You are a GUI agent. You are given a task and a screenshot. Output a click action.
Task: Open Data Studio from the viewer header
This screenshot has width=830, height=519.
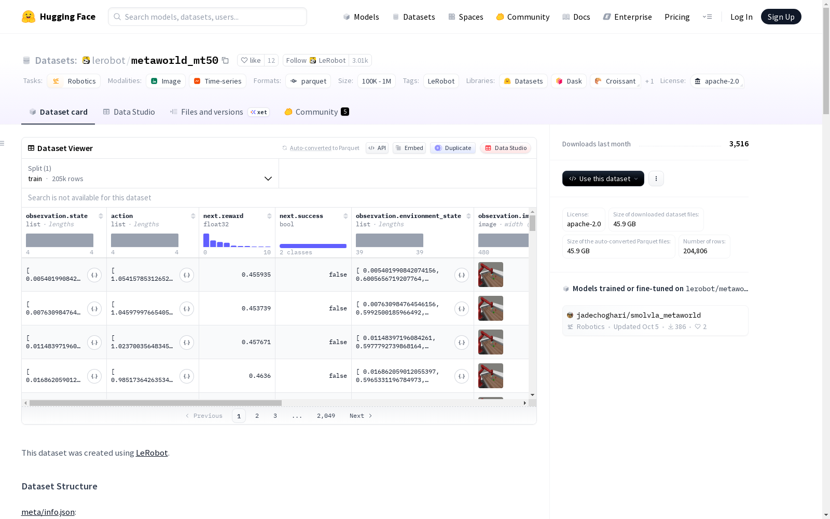click(x=506, y=148)
